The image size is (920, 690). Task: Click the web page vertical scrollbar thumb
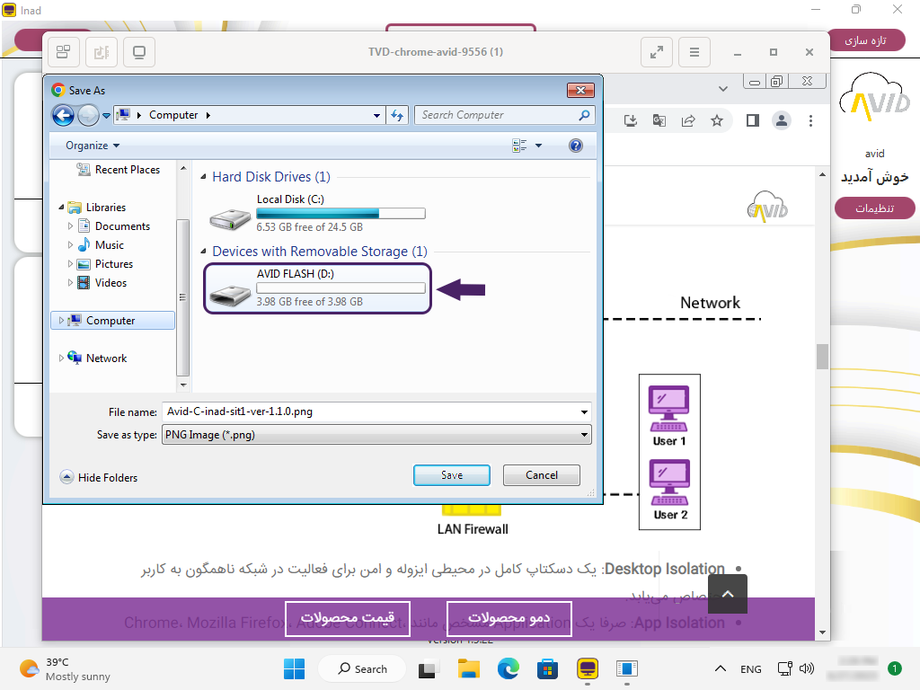tap(822, 357)
